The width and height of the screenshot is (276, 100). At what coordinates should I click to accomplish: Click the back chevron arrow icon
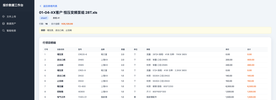tap(40, 6)
